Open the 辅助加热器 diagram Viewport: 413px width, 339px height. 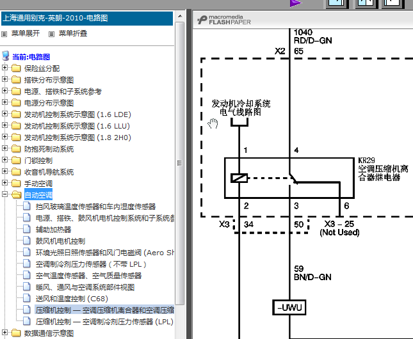pyautogui.click(x=54, y=230)
